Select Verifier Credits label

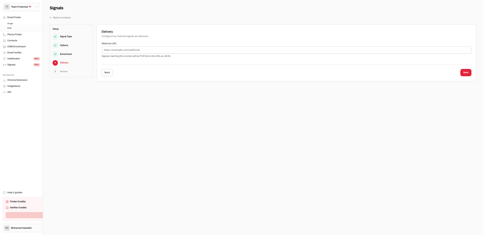pyautogui.click(x=18, y=208)
